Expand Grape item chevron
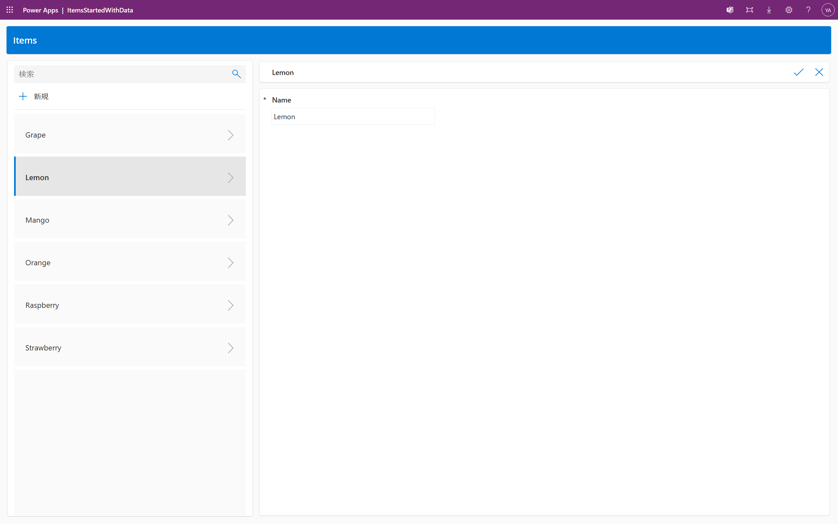Viewport: 838px width, 524px height. pyautogui.click(x=230, y=135)
